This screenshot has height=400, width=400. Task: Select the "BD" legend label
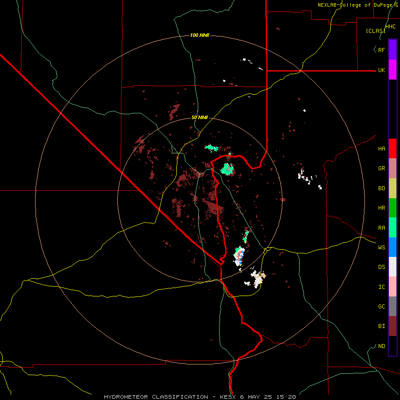coord(381,188)
